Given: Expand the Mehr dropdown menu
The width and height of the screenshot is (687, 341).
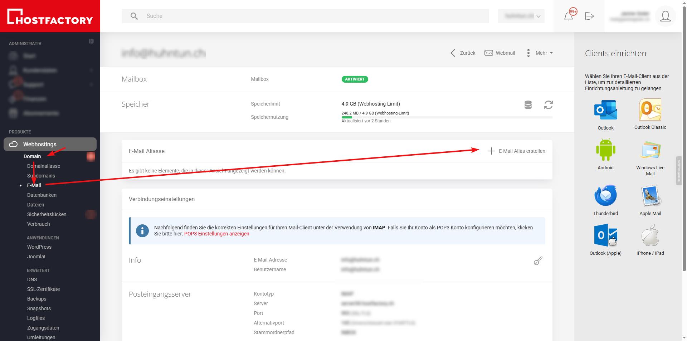Looking at the screenshot, I should pos(540,53).
